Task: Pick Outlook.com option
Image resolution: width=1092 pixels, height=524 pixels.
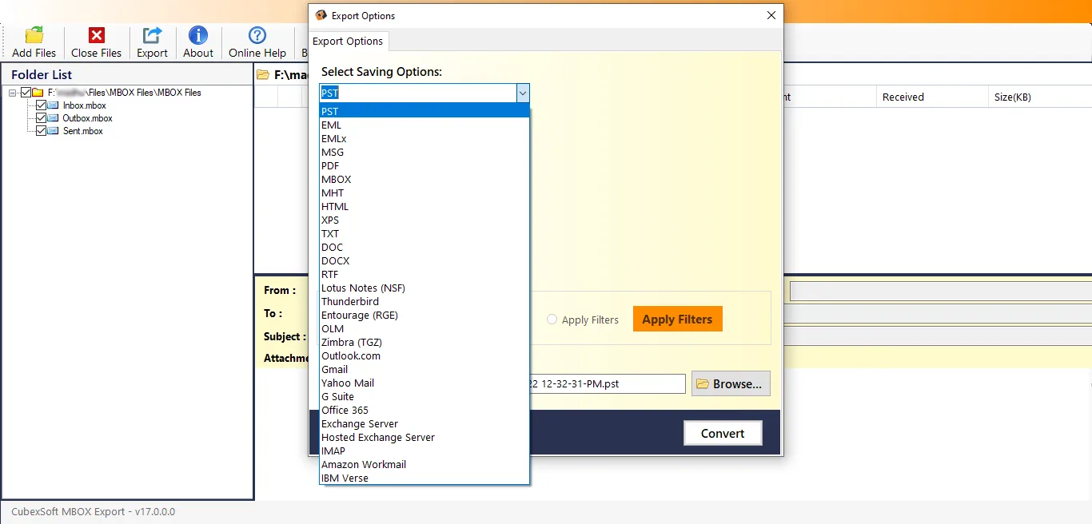Action: click(x=424, y=355)
